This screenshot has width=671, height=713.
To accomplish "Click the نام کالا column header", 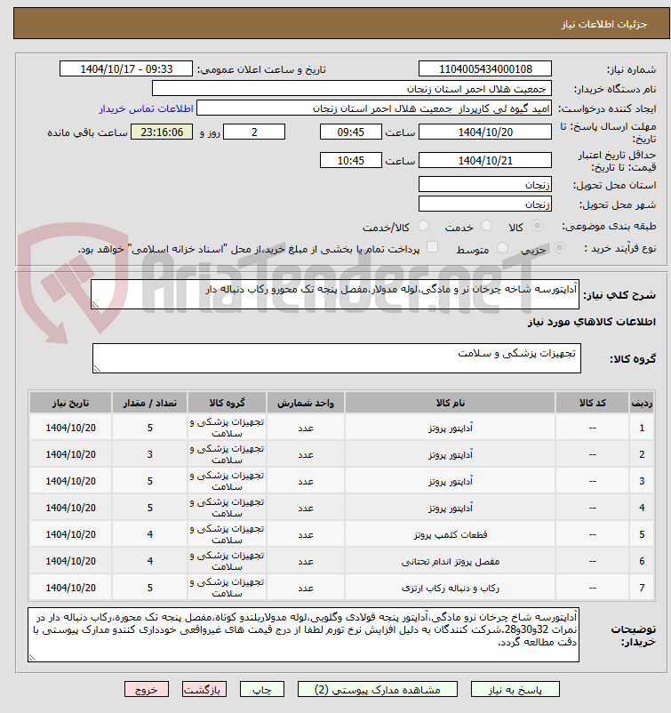I will [450, 403].
